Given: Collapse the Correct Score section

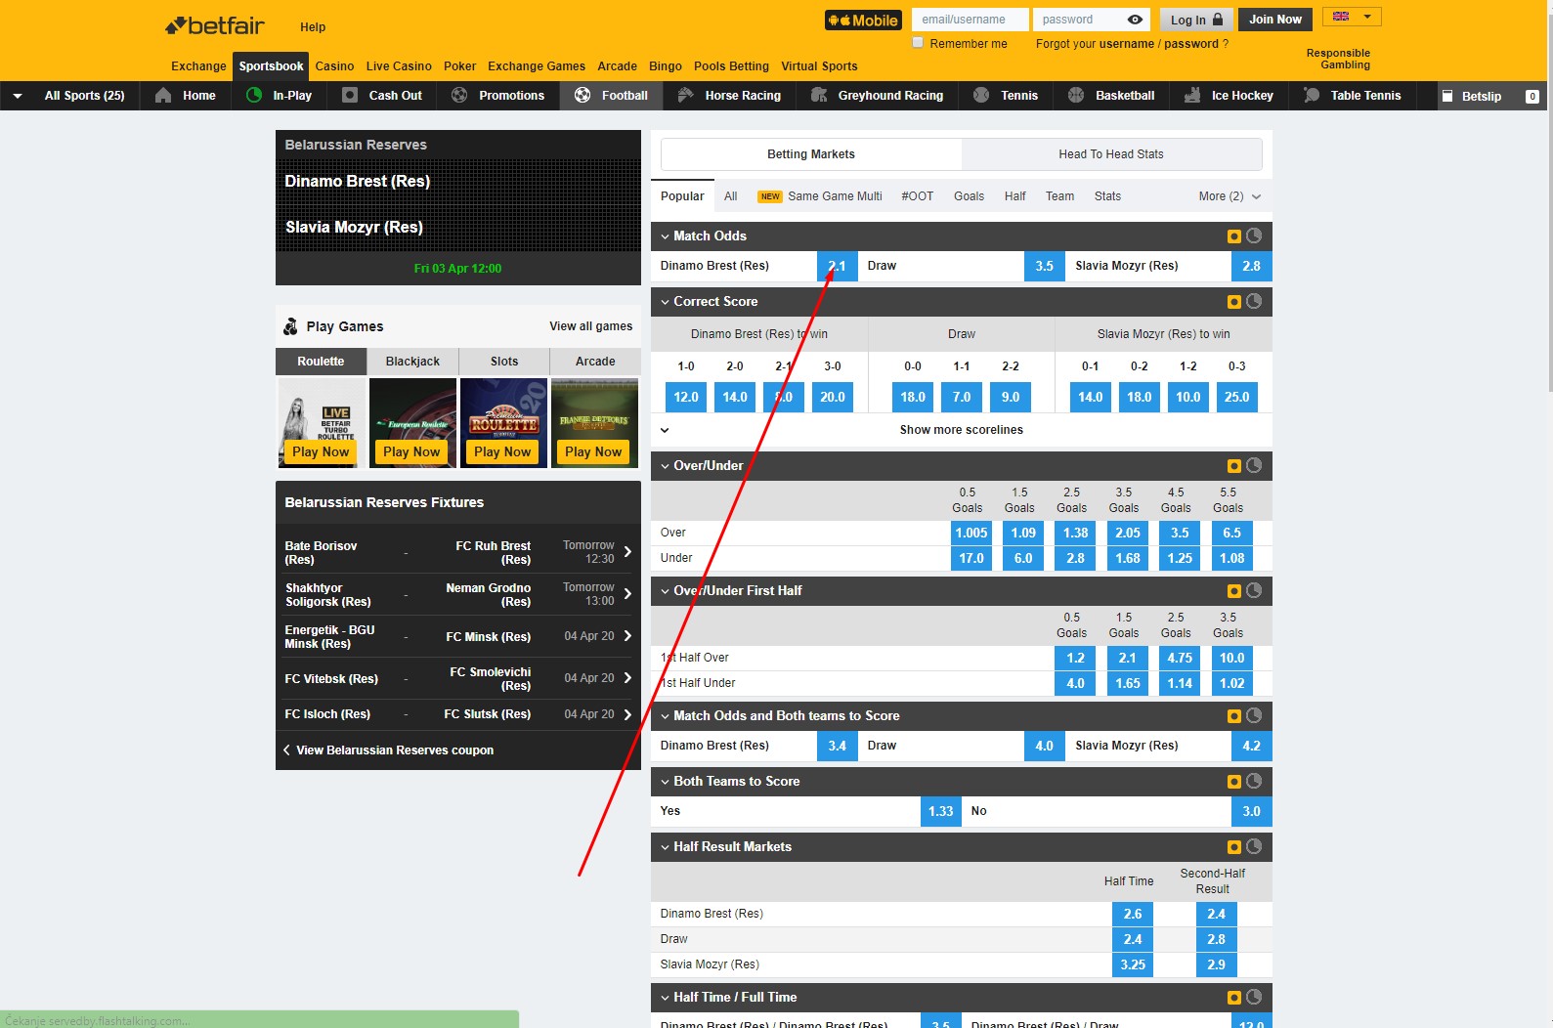Looking at the screenshot, I should (665, 302).
